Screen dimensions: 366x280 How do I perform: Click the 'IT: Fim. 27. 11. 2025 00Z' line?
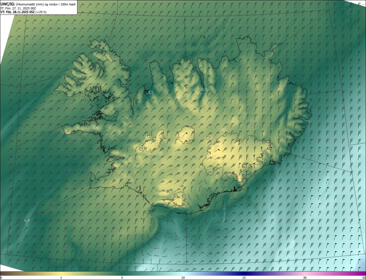[x=18, y=8]
